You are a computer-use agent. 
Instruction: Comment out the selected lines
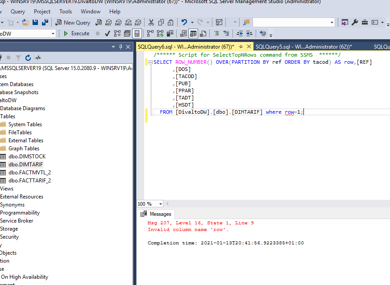[x=216, y=33]
